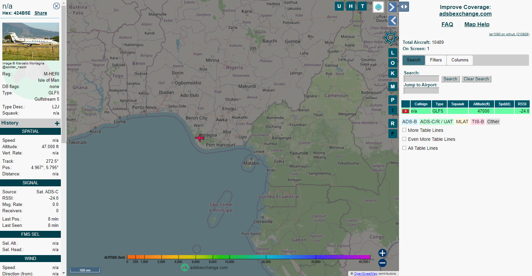Click the F map button

[x=393, y=134]
